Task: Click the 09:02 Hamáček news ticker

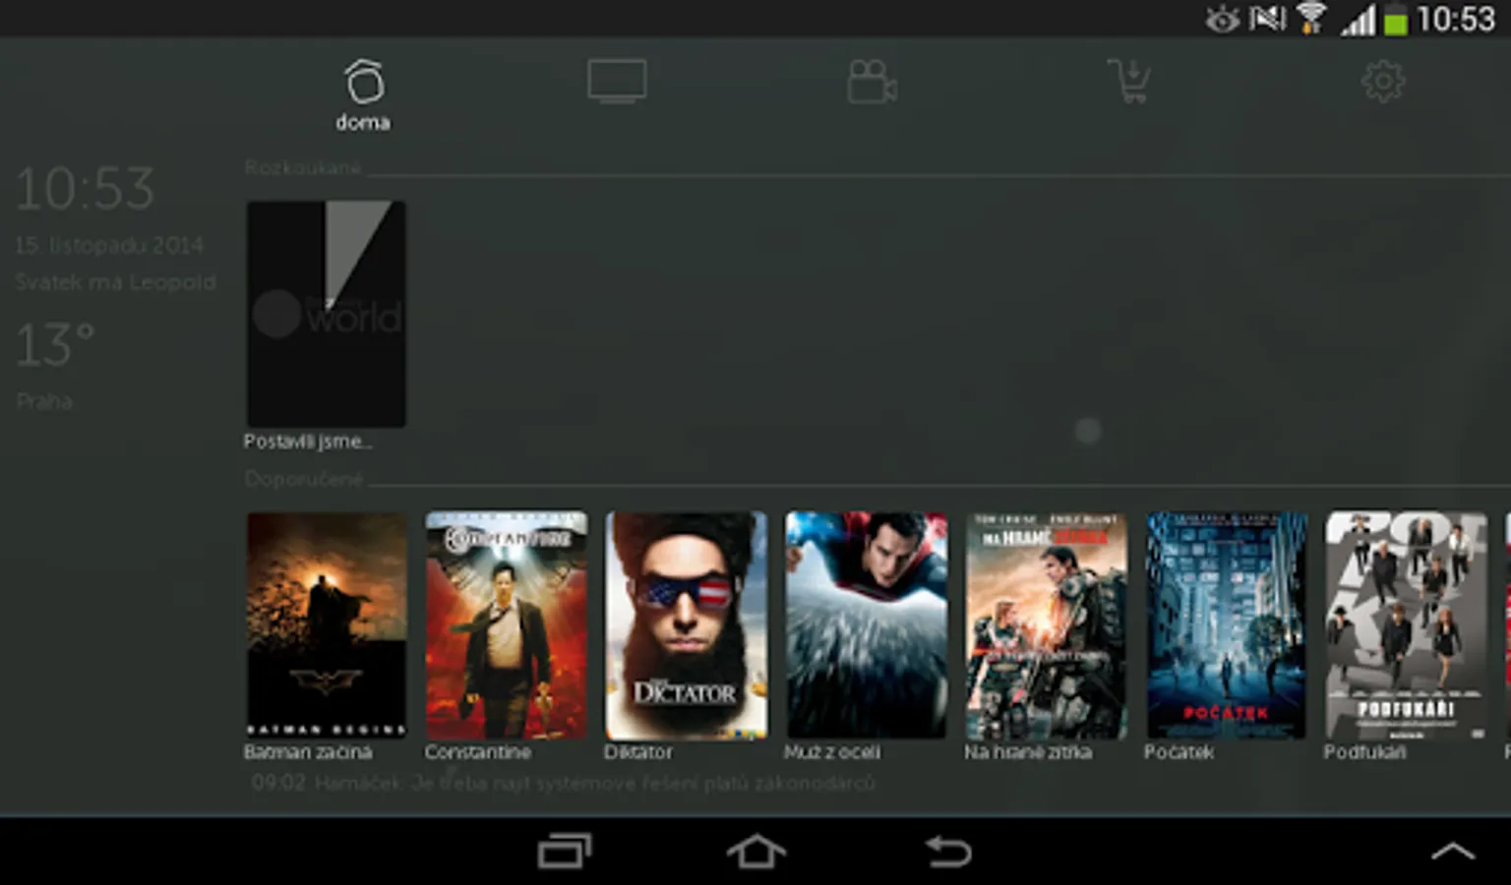Action: (x=563, y=784)
